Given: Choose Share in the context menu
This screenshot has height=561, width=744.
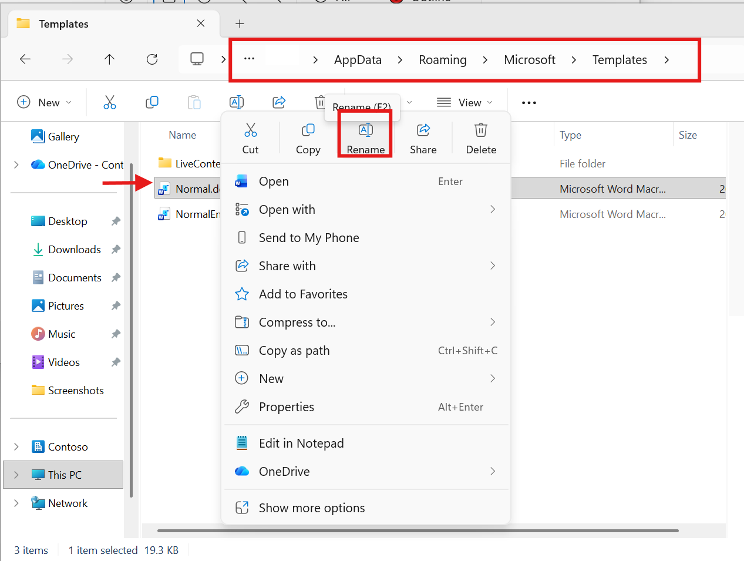Looking at the screenshot, I should click(x=423, y=139).
